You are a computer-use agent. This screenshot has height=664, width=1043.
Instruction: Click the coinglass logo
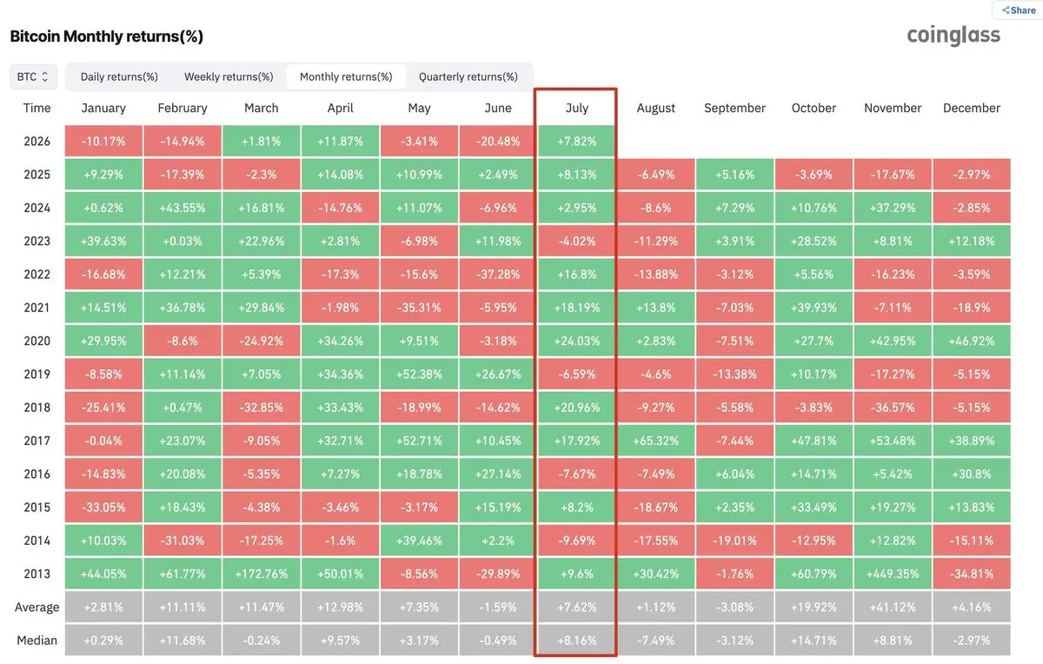pos(953,35)
